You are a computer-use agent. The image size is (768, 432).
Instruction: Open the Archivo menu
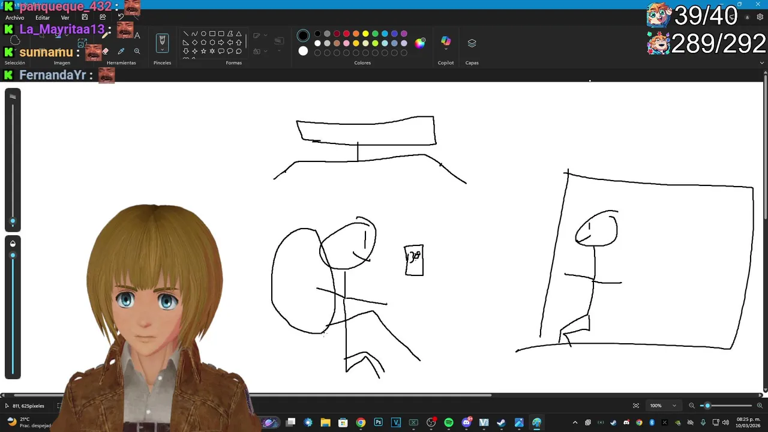pos(14,17)
